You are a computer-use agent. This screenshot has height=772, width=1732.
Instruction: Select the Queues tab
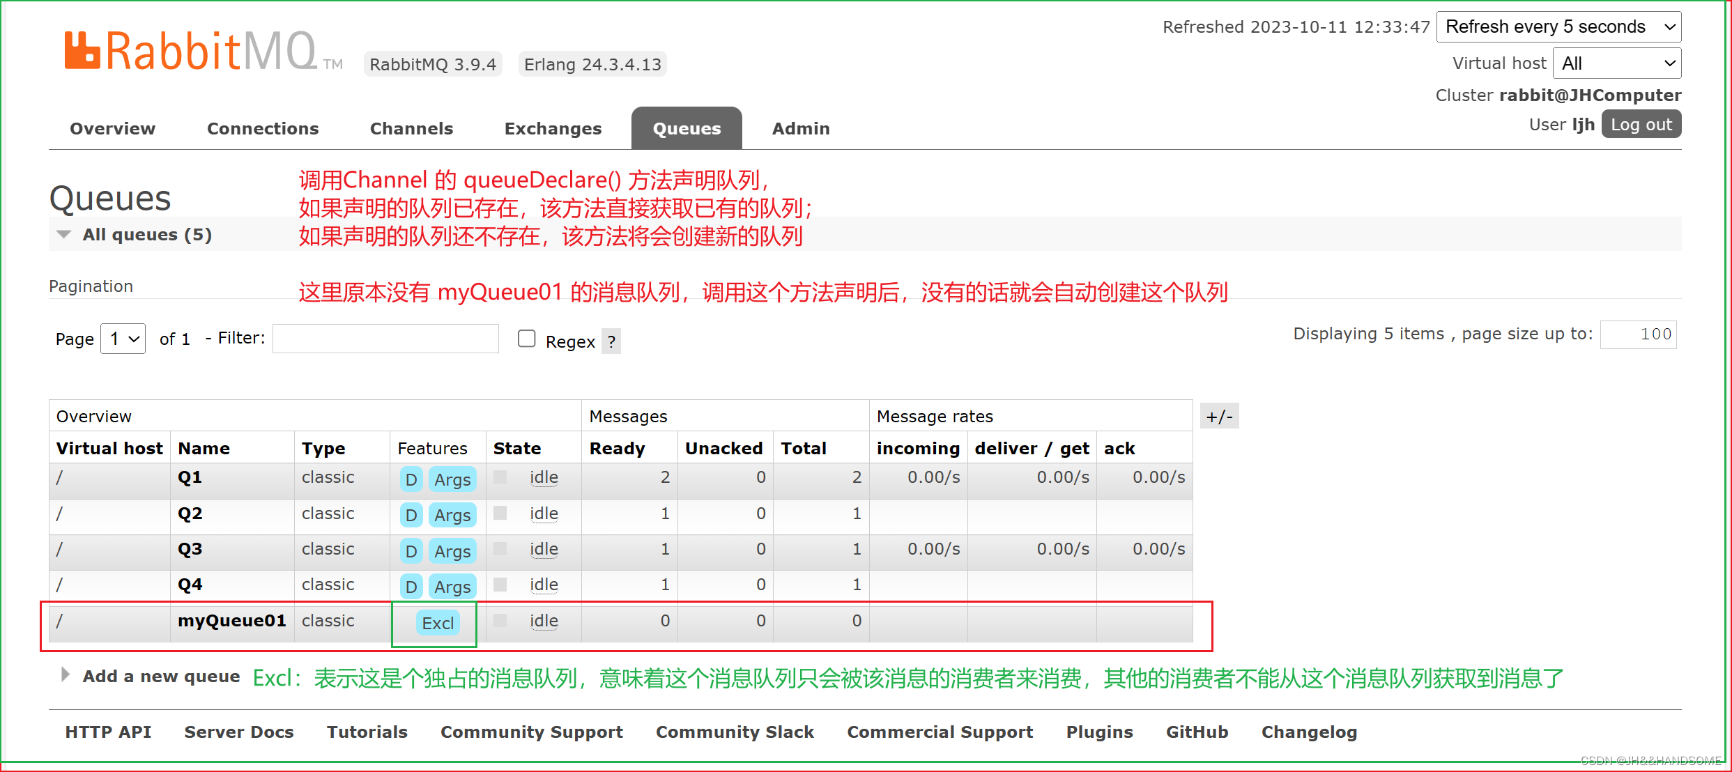tap(687, 128)
